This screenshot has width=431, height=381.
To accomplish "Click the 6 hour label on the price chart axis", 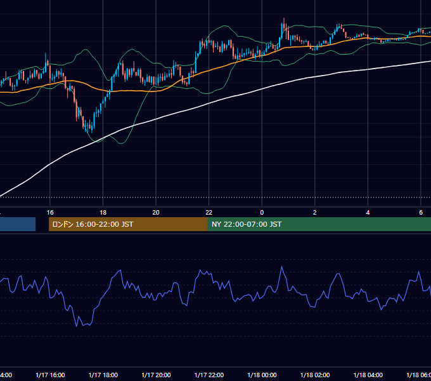I will point(421,213).
